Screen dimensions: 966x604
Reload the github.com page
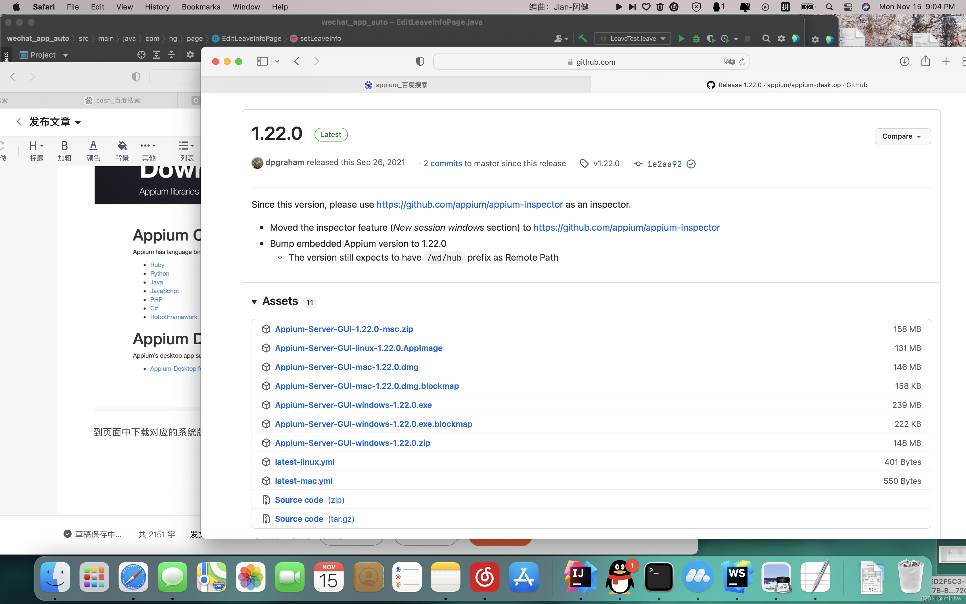click(742, 62)
